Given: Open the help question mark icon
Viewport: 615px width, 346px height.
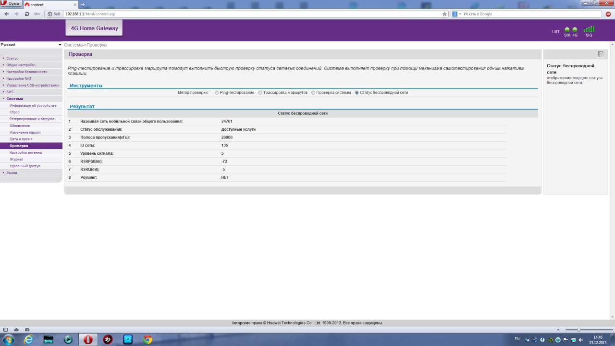Looking at the screenshot, I should pos(600,54).
